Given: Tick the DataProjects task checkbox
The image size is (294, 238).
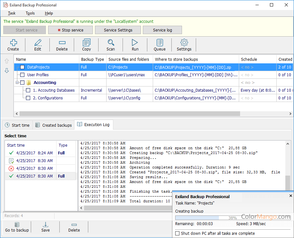Looking at the screenshot, I should click(x=22, y=67).
